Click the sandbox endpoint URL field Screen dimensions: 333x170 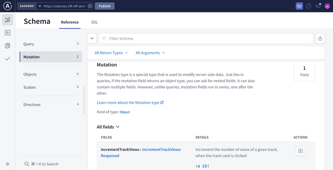[65, 6]
